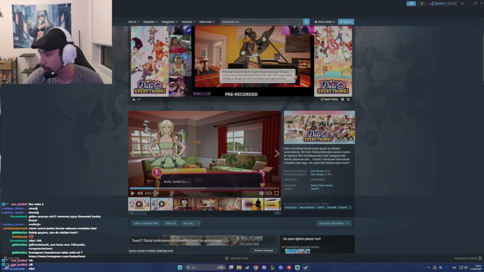This screenshot has height=272, width=484.
Task: Enter fullscreen on trailer player
Action: [276, 193]
